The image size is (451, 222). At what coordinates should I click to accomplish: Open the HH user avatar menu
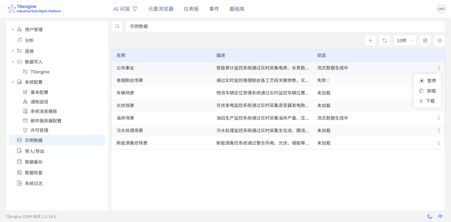(x=441, y=9)
